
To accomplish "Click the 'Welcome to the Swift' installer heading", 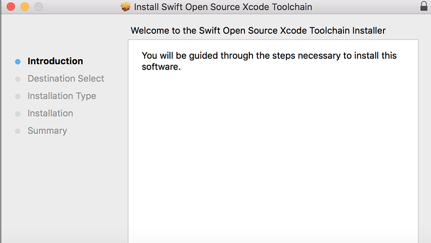I will (x=258, y=30).
